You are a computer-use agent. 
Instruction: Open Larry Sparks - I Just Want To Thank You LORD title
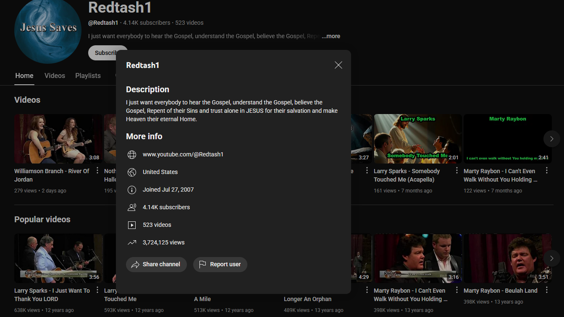tap(52, 295)
